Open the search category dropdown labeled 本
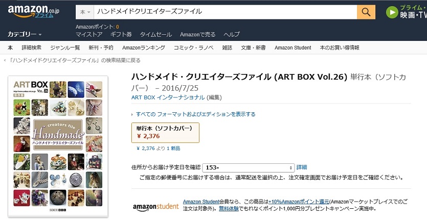The image size is (427, 221). click(85, 12)
